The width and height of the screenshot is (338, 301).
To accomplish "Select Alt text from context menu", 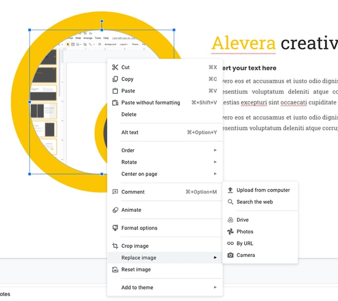I will click(130, 133).
